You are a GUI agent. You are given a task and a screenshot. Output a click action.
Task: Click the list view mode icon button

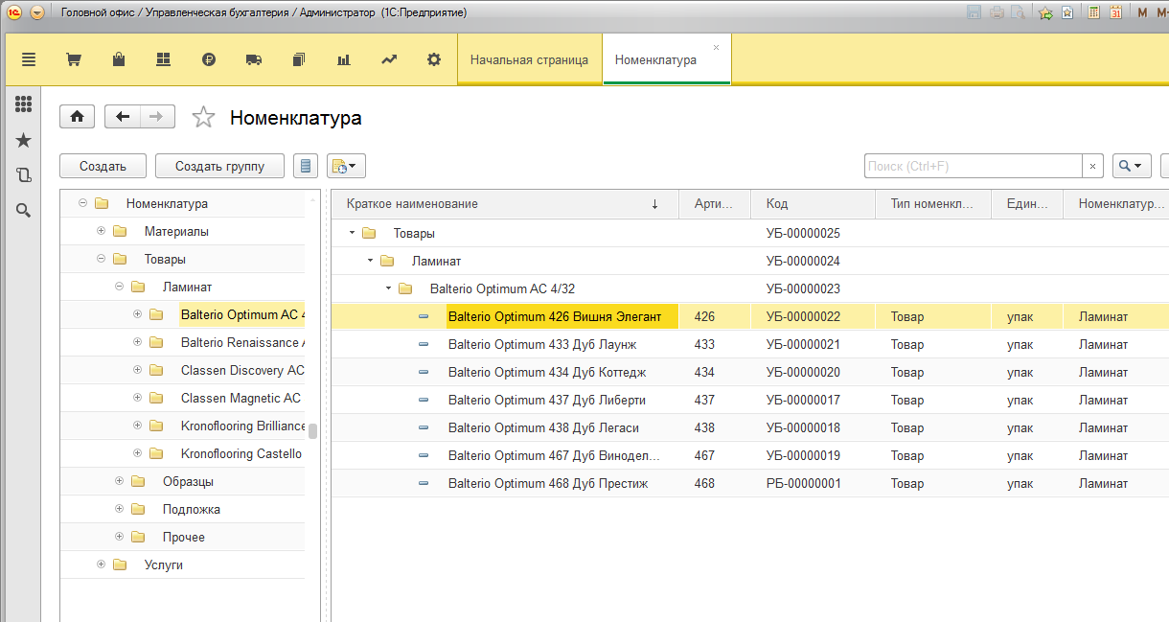point(306,166)
